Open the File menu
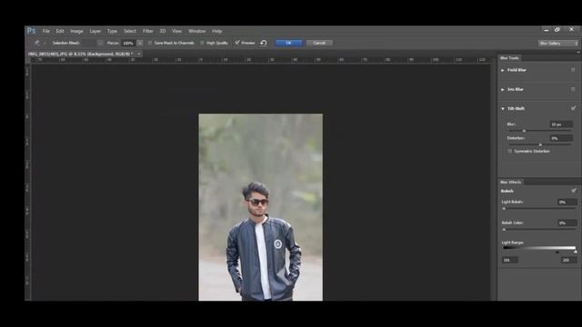Screen dimensions: 582x327 tap(46, 31)
